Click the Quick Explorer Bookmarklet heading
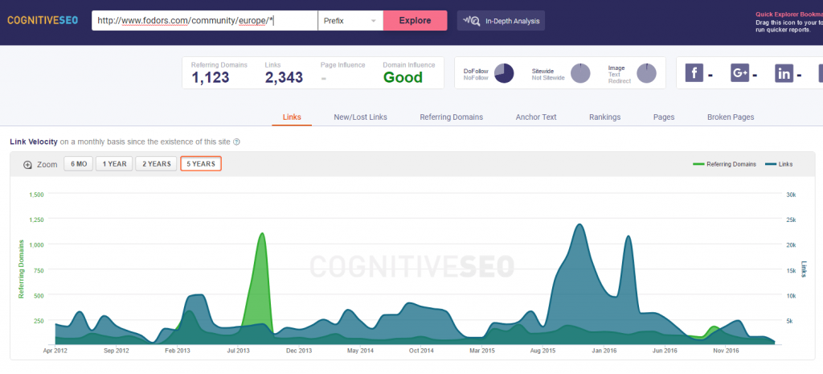 [x=789, y=14]
